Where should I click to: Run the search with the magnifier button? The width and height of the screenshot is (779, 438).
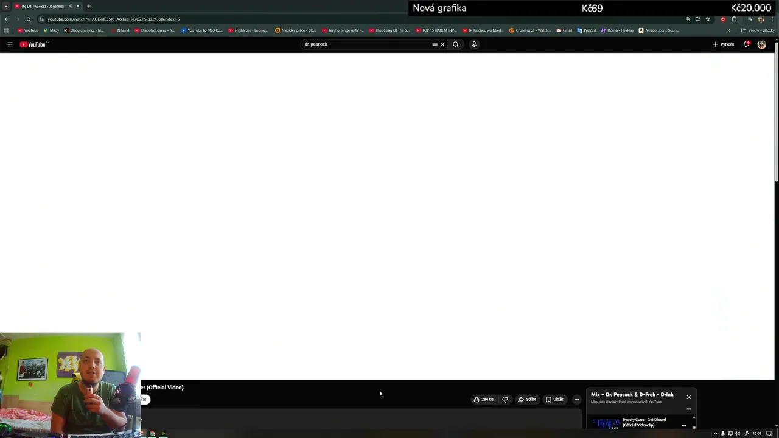(455, 44)
